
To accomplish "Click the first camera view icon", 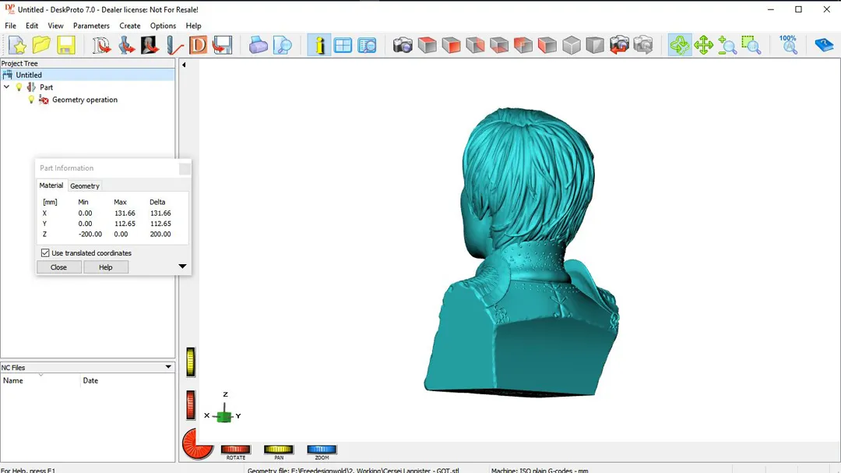I will (x=403, y=45).
